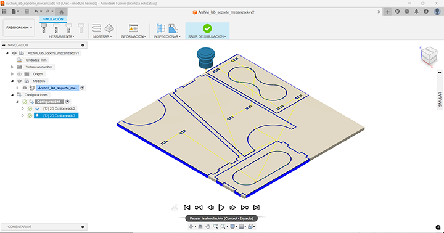This screenshot has height=233, width=444.
Task: Toggle visibility of the Modelos folder
Action: coord(20,81)
